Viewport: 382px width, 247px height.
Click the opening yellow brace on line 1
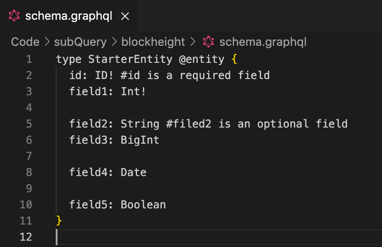pyautogui.click(x=234, y=59)
